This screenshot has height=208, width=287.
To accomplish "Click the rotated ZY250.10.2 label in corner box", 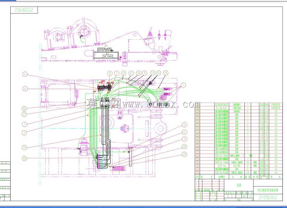I will (x=24, y=10).
